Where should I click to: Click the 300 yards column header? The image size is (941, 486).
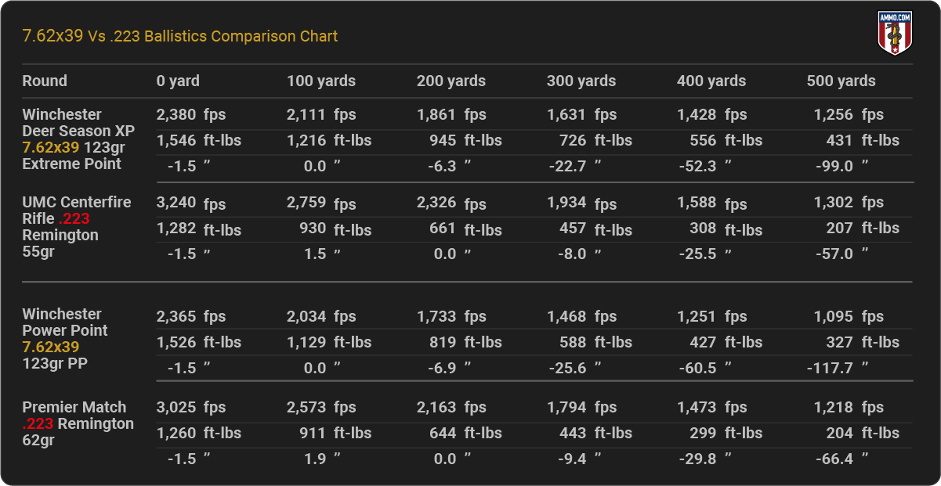click(x=581, y=81)
